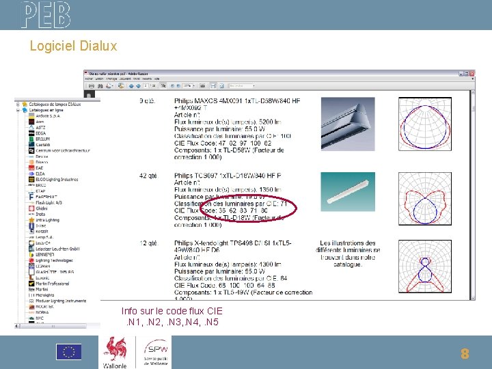Click text 'Philips TCS097 1xTL-D18W/840 HF P'
The width and height of the screenshot is (492, 369).
[228, 176]
